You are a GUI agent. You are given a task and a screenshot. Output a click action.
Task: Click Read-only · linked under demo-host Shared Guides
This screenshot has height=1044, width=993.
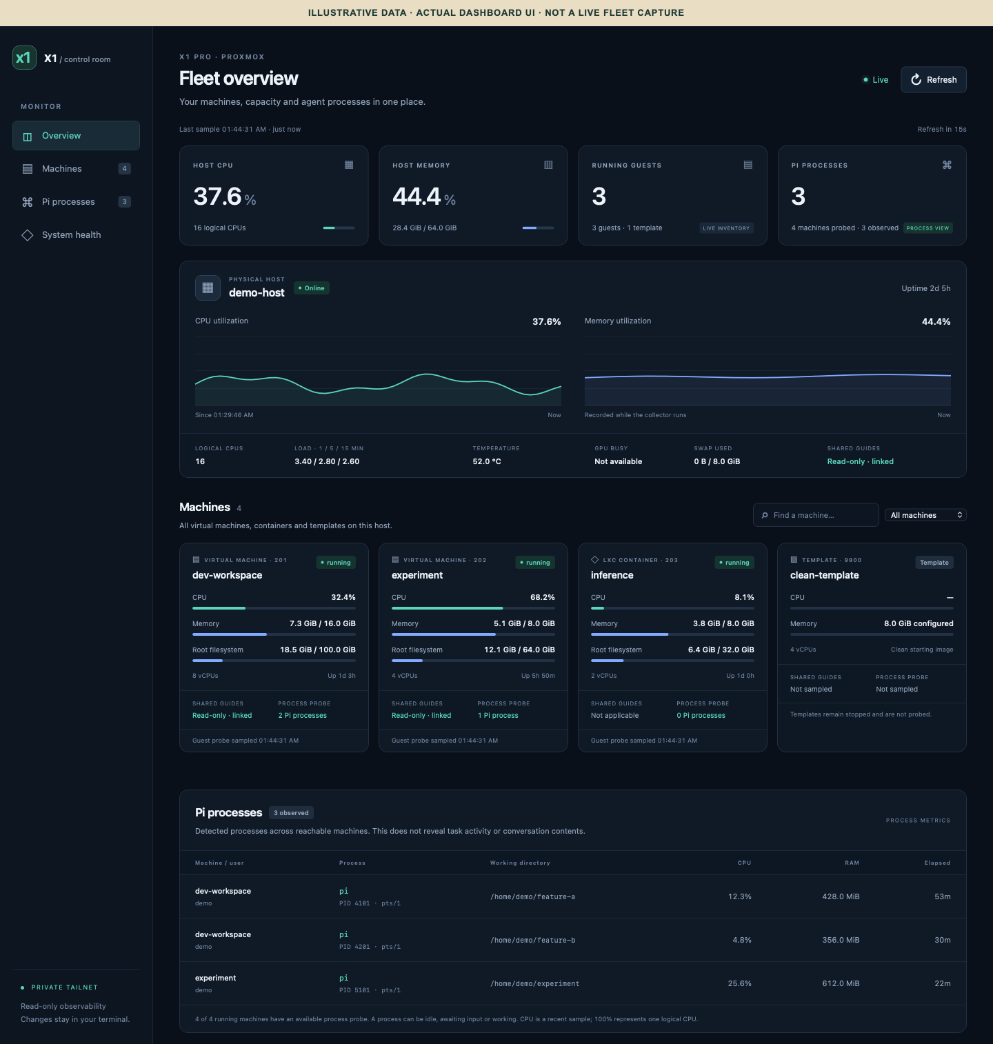tap(860, 462)
